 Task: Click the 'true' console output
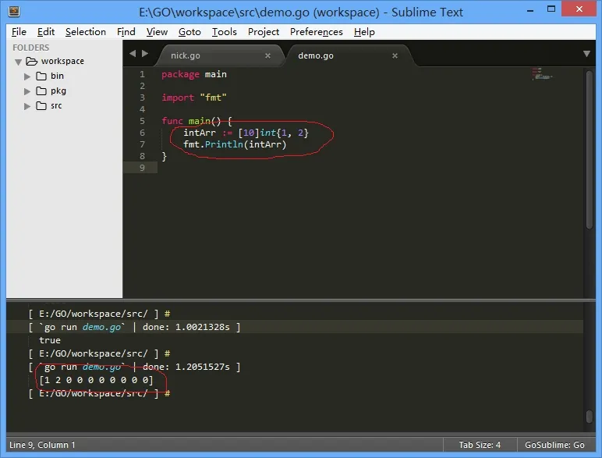click(x=50, y=340)
